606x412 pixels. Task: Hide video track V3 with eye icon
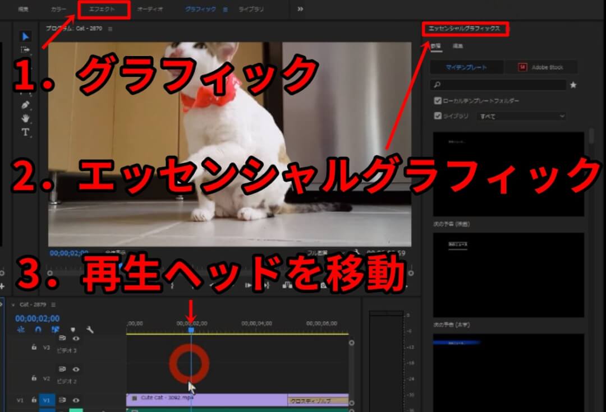tap(76, 338)
